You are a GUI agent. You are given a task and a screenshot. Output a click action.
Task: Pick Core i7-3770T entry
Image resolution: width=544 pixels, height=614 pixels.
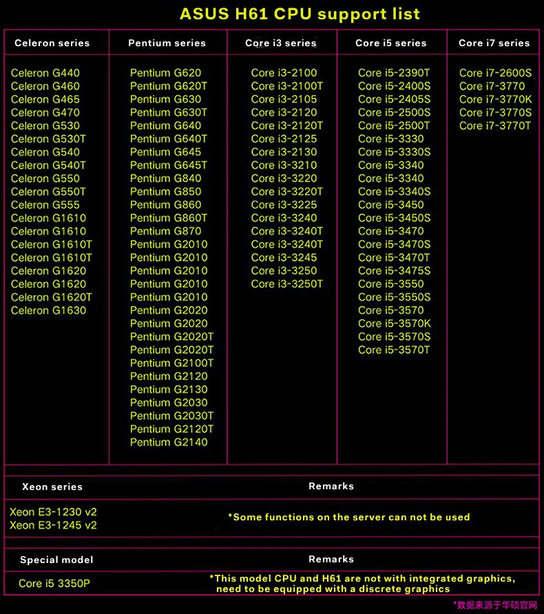(495, 125)
